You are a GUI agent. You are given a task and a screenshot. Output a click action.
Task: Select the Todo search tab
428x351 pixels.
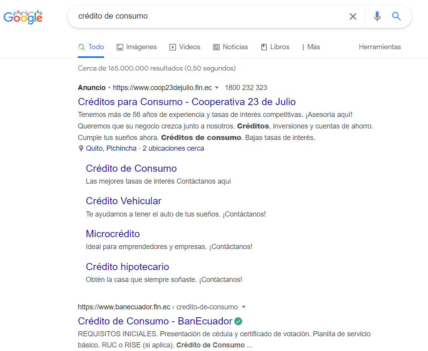click(x=91, y=47)
